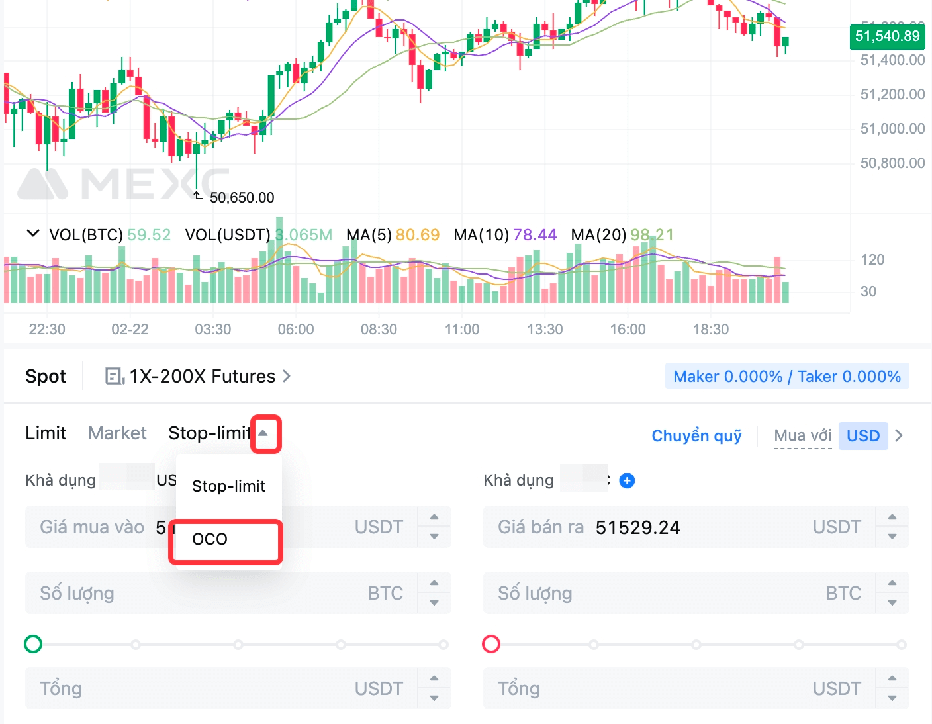
Task: Decrease the sell price stepper arrow
Action: [892, 537]
